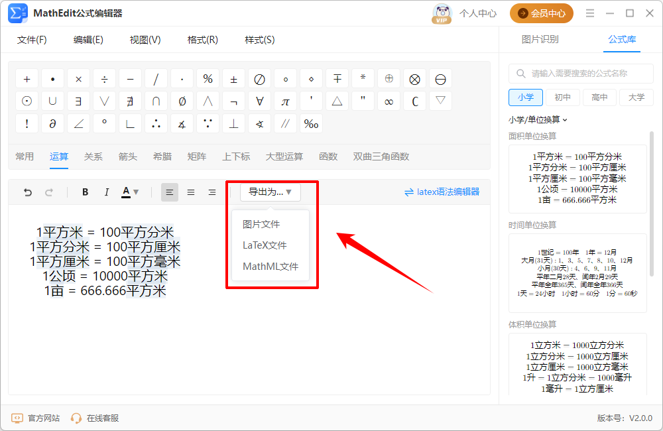Switch to the 关系 symbol tab
Screen dimensions: 663x431
(x=93, y=156)
